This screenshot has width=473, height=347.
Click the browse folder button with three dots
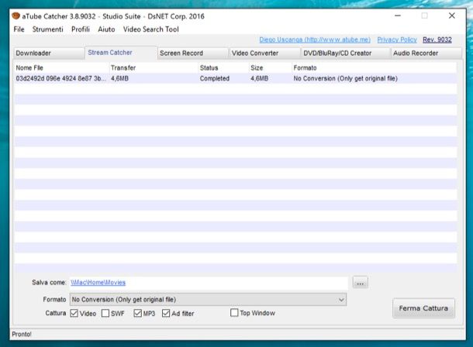[x=359, y=283]
